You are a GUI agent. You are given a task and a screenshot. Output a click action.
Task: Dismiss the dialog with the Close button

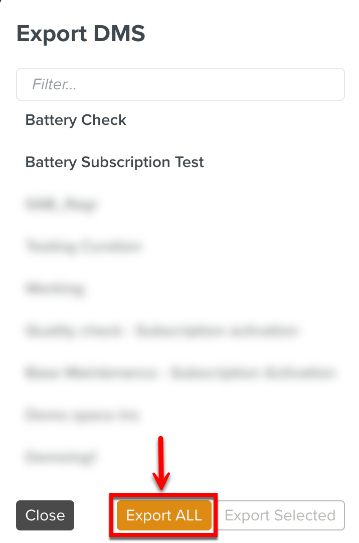(45, 515)
